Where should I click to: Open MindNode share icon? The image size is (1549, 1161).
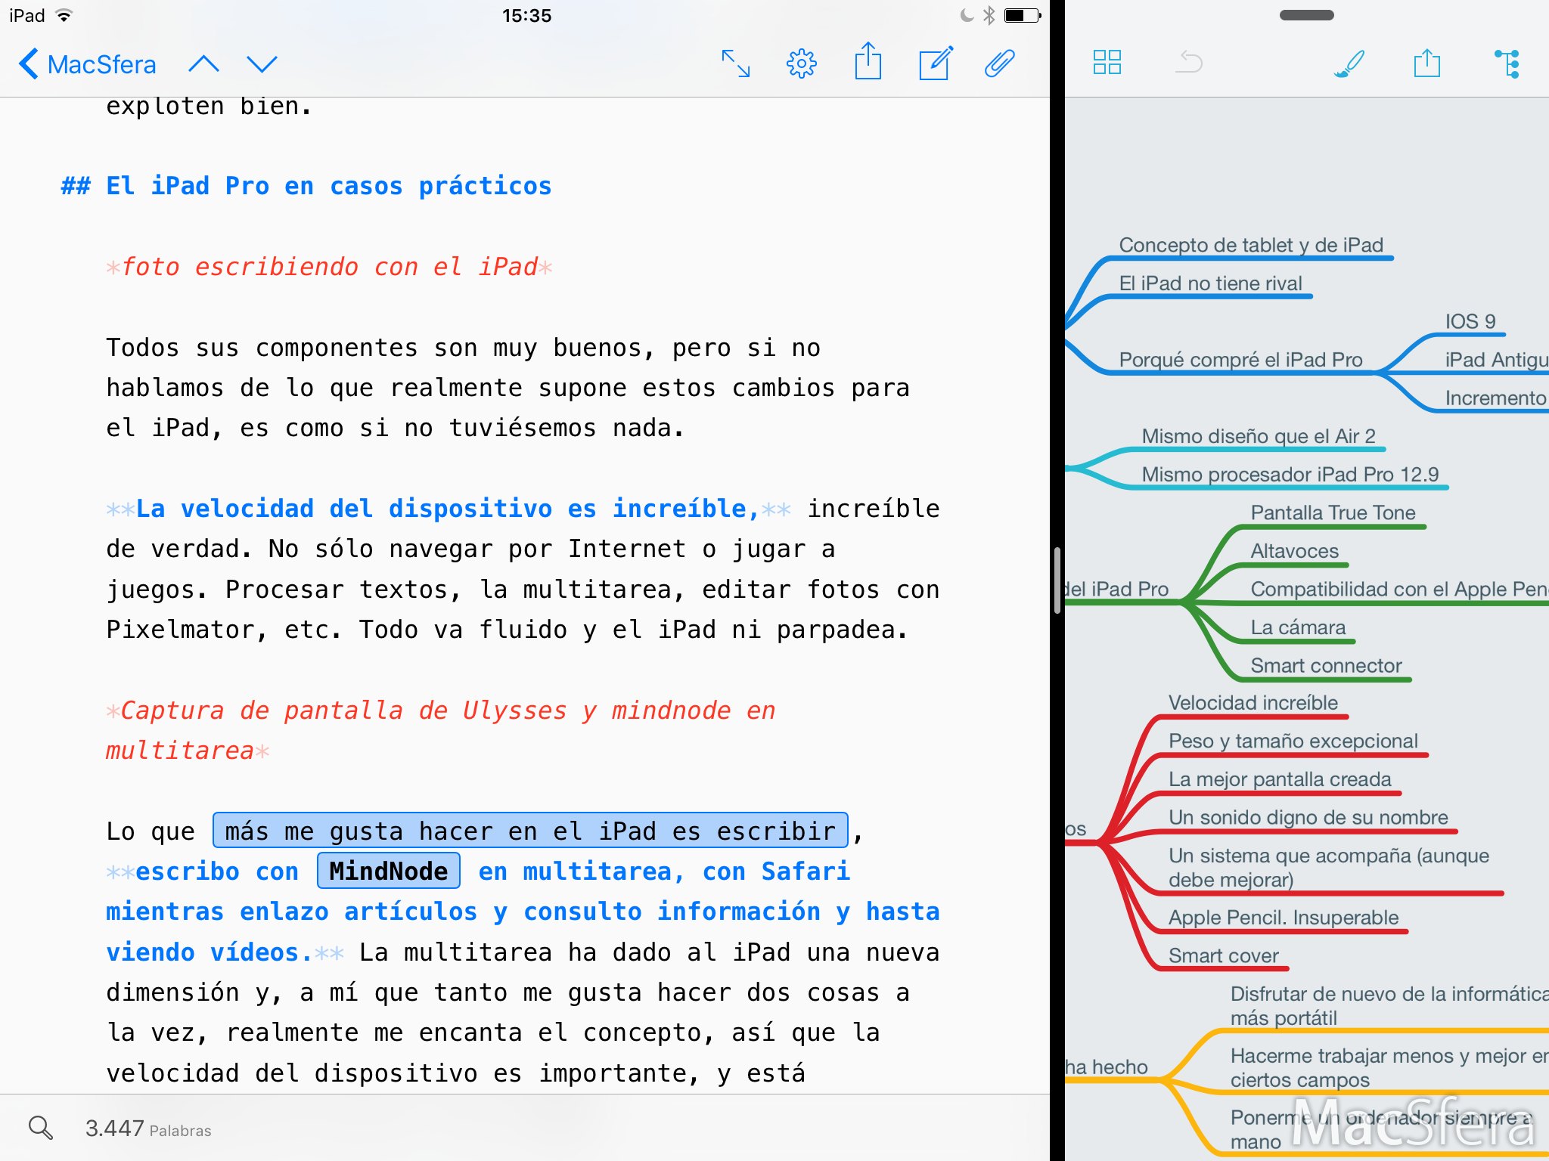click(x=1427, y=63)
